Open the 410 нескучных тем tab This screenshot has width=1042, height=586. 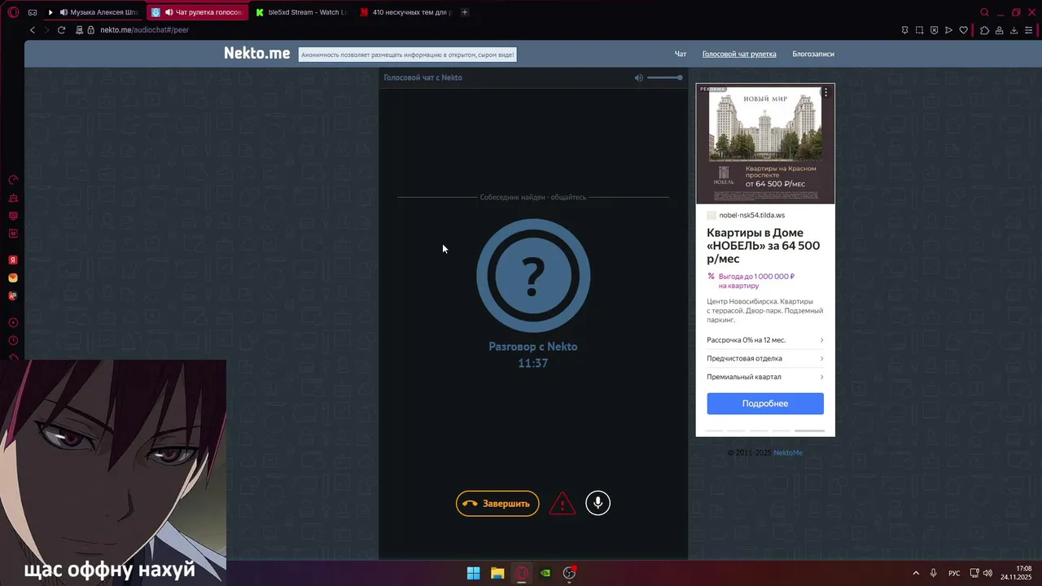coord(405,12)
